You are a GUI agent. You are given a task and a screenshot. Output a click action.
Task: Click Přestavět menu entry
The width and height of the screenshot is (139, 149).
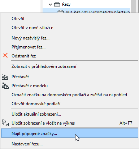[x=70, y=77]
